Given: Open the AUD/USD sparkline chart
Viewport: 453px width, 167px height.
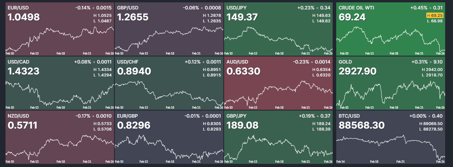Looking at the screenshot, I should [278, 94].
